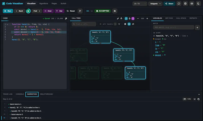Click the collapse-to-top arrow icon
Screen dimensions: 203x121
[x=119, y=24]
